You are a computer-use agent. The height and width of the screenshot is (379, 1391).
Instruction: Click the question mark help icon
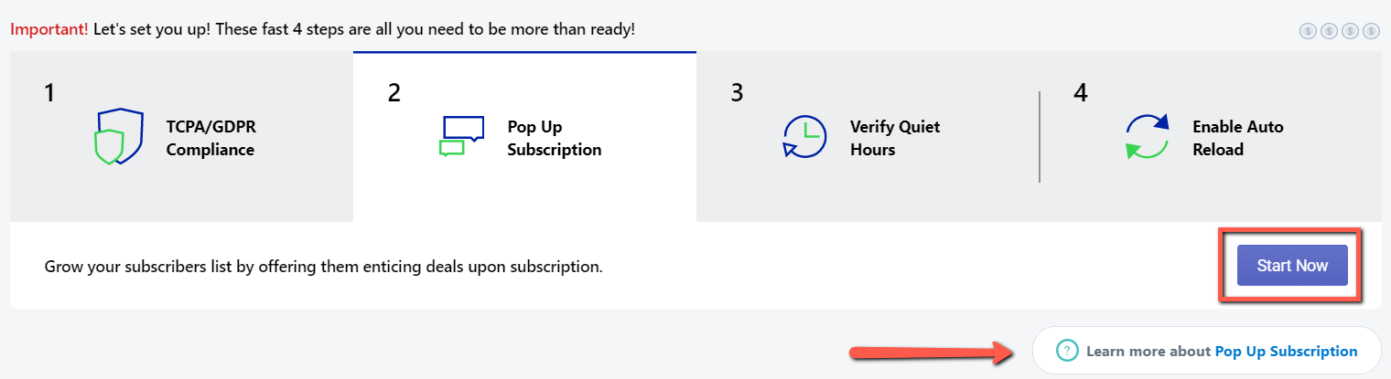pyautogui.click(x=1066, y=351)
